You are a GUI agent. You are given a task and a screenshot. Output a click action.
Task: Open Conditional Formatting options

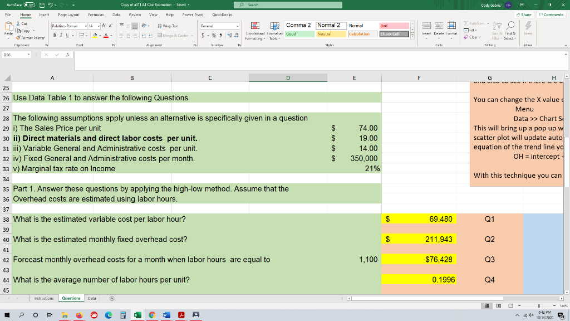(255, 29)
